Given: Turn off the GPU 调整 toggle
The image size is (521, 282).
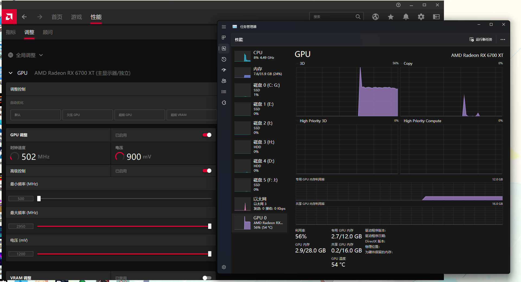Looking at the screenshot, I should (x=207, y=135).
